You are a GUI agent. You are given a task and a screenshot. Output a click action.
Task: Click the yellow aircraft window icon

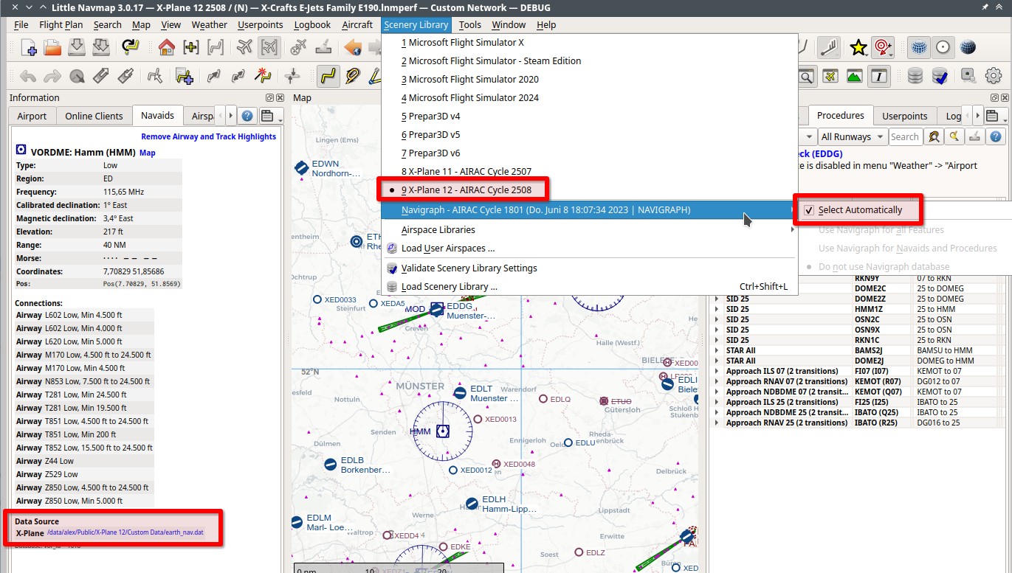(x=830, y=76)
